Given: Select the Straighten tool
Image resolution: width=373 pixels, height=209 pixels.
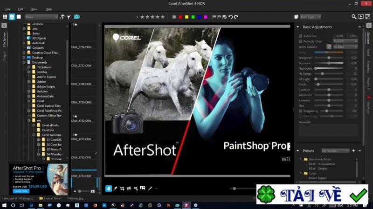Looking at the screenshot, I should [x=129, y=189].
